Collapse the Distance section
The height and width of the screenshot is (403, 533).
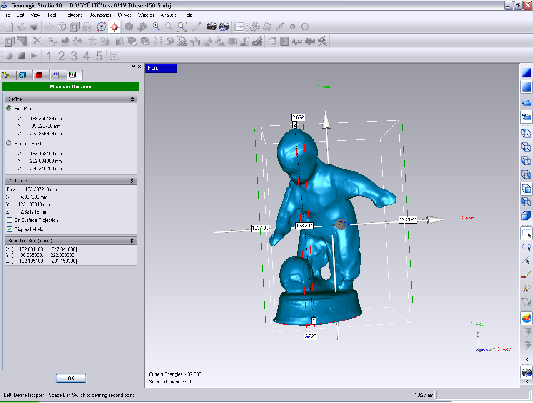[x=132, y=181]
